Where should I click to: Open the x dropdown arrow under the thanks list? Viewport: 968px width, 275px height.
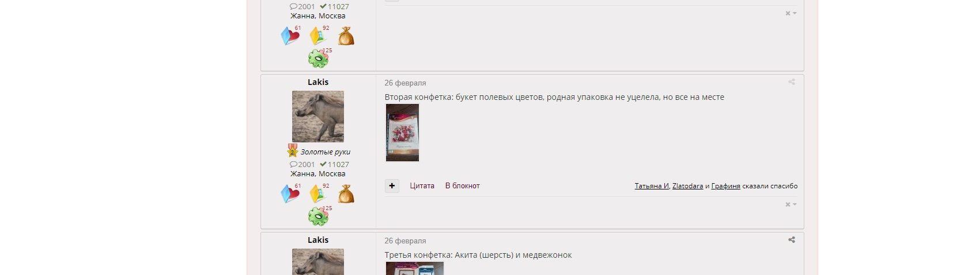[x=791, y=204]
